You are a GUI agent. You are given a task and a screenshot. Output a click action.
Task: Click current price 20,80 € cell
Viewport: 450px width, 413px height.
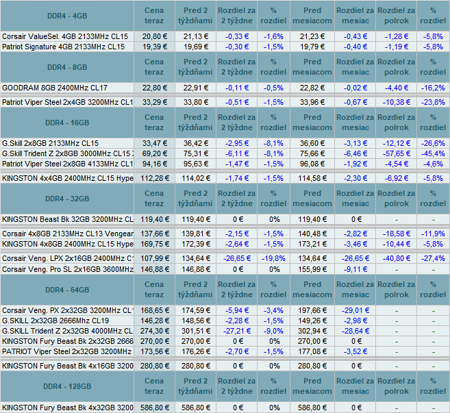154,36
